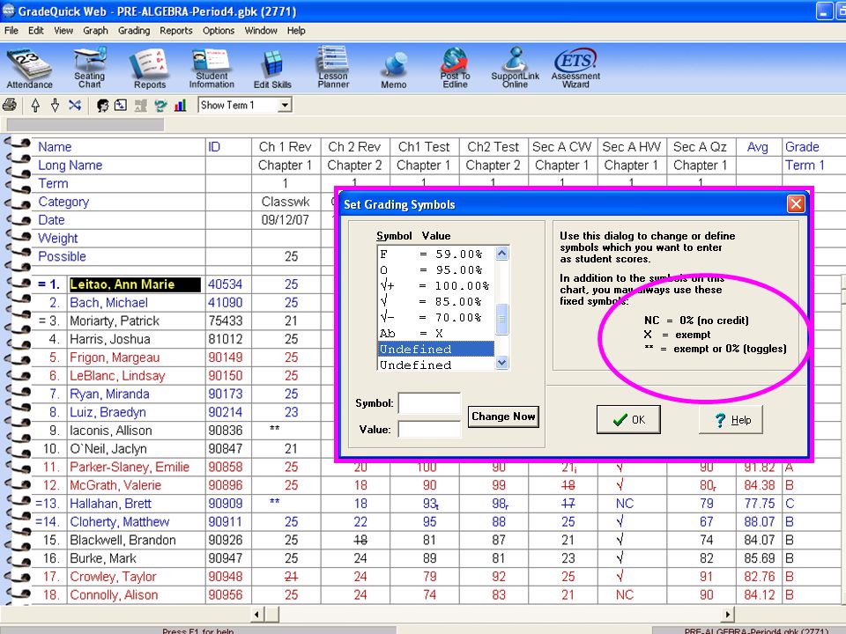The width and height of the screenshot is (846, 634).
Task: Click the Help button in dialog
Action: coord(731,419)
